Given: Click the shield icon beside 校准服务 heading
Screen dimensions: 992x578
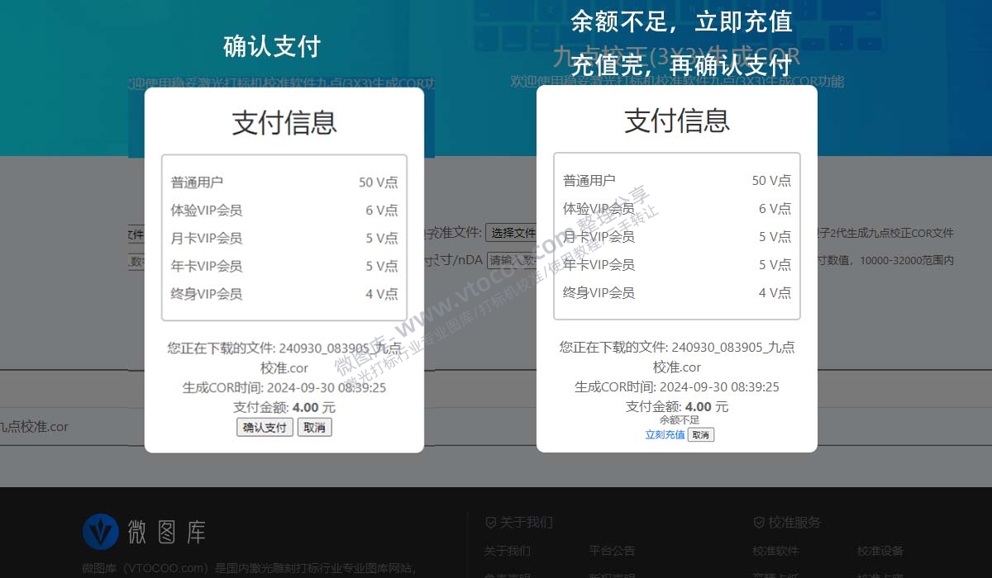Looking at the screenshot, I should pyautogui.click(x=758, y=522).
